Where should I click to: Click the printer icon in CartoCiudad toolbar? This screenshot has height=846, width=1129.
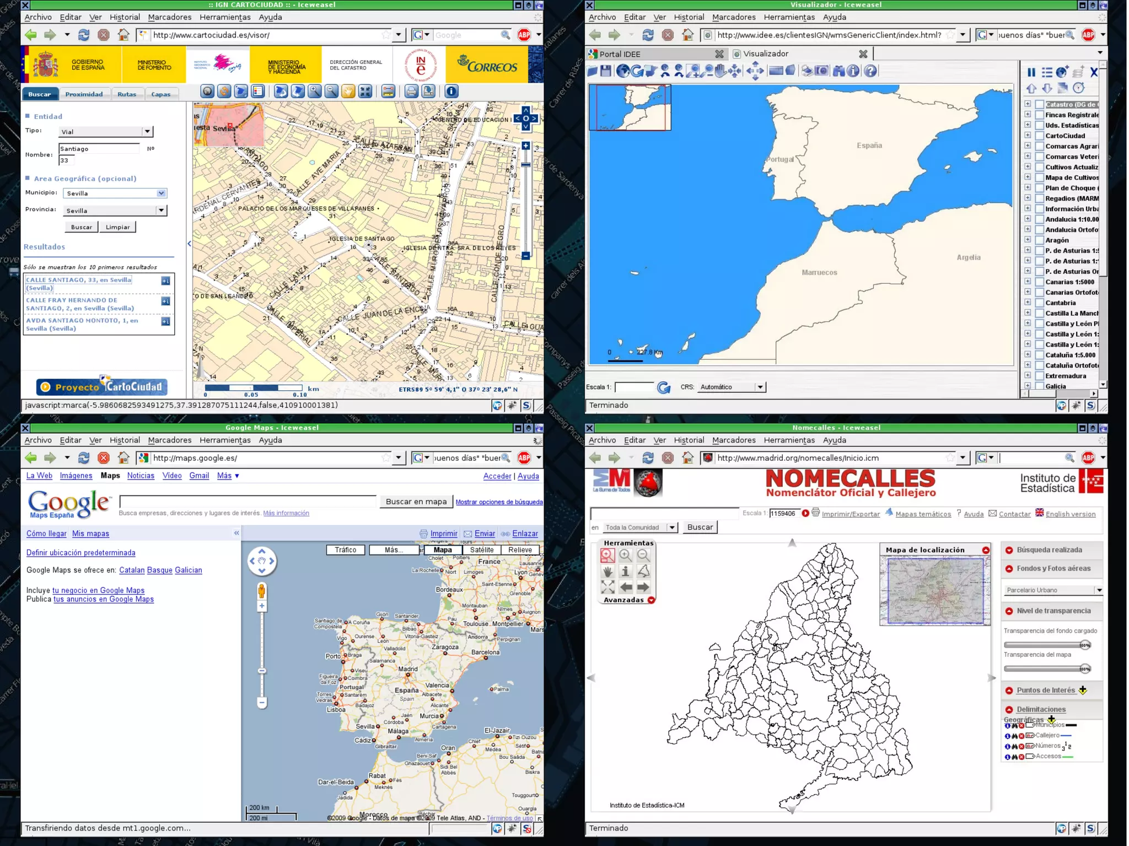click(411, 91)
